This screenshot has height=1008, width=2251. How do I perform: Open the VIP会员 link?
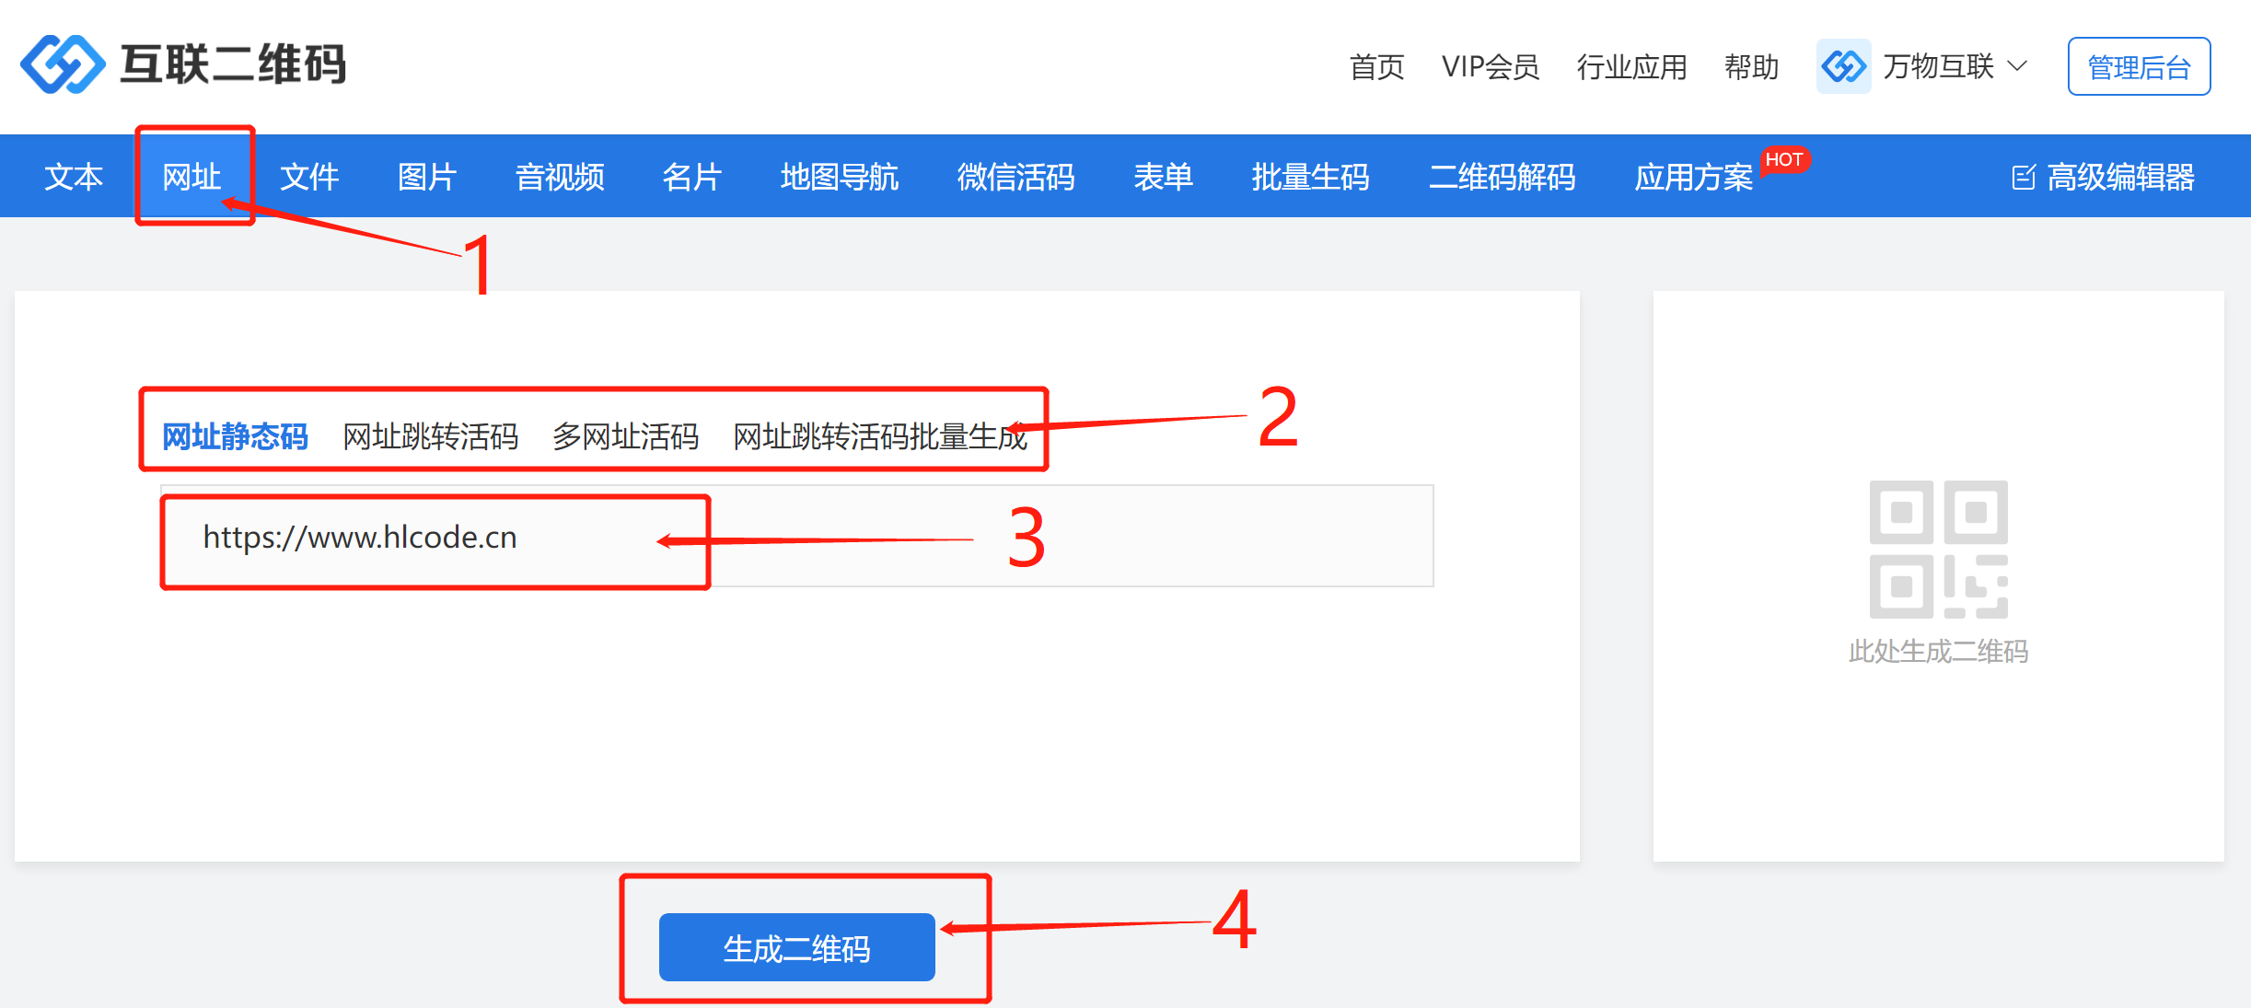tap(1491, 66)
